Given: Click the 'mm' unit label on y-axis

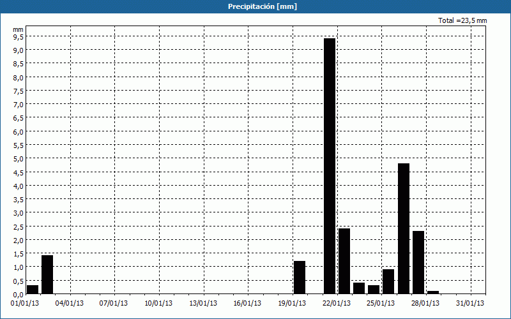Looking at the screenshot, I should coord(19,29).
